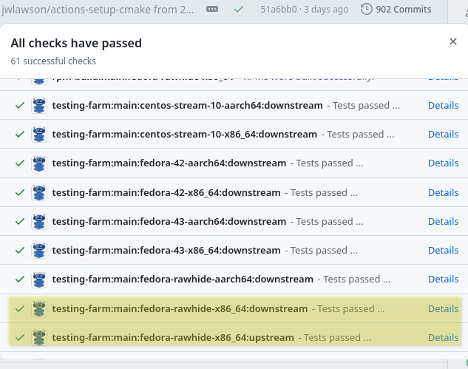Screen dimensions: 468x369
Task: Open Details for fedora-rawhide-x86_64:downstream
Action: click(443, 308)
